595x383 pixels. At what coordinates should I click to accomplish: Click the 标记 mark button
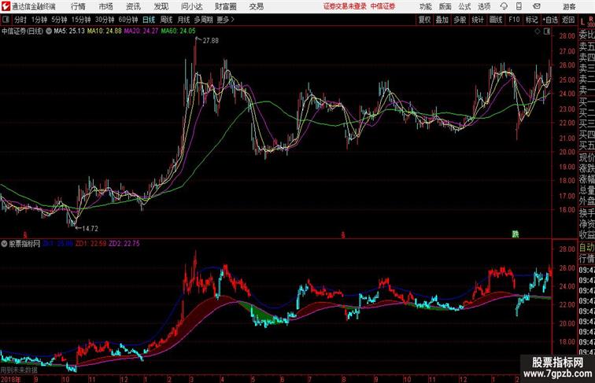coord(531,20)
